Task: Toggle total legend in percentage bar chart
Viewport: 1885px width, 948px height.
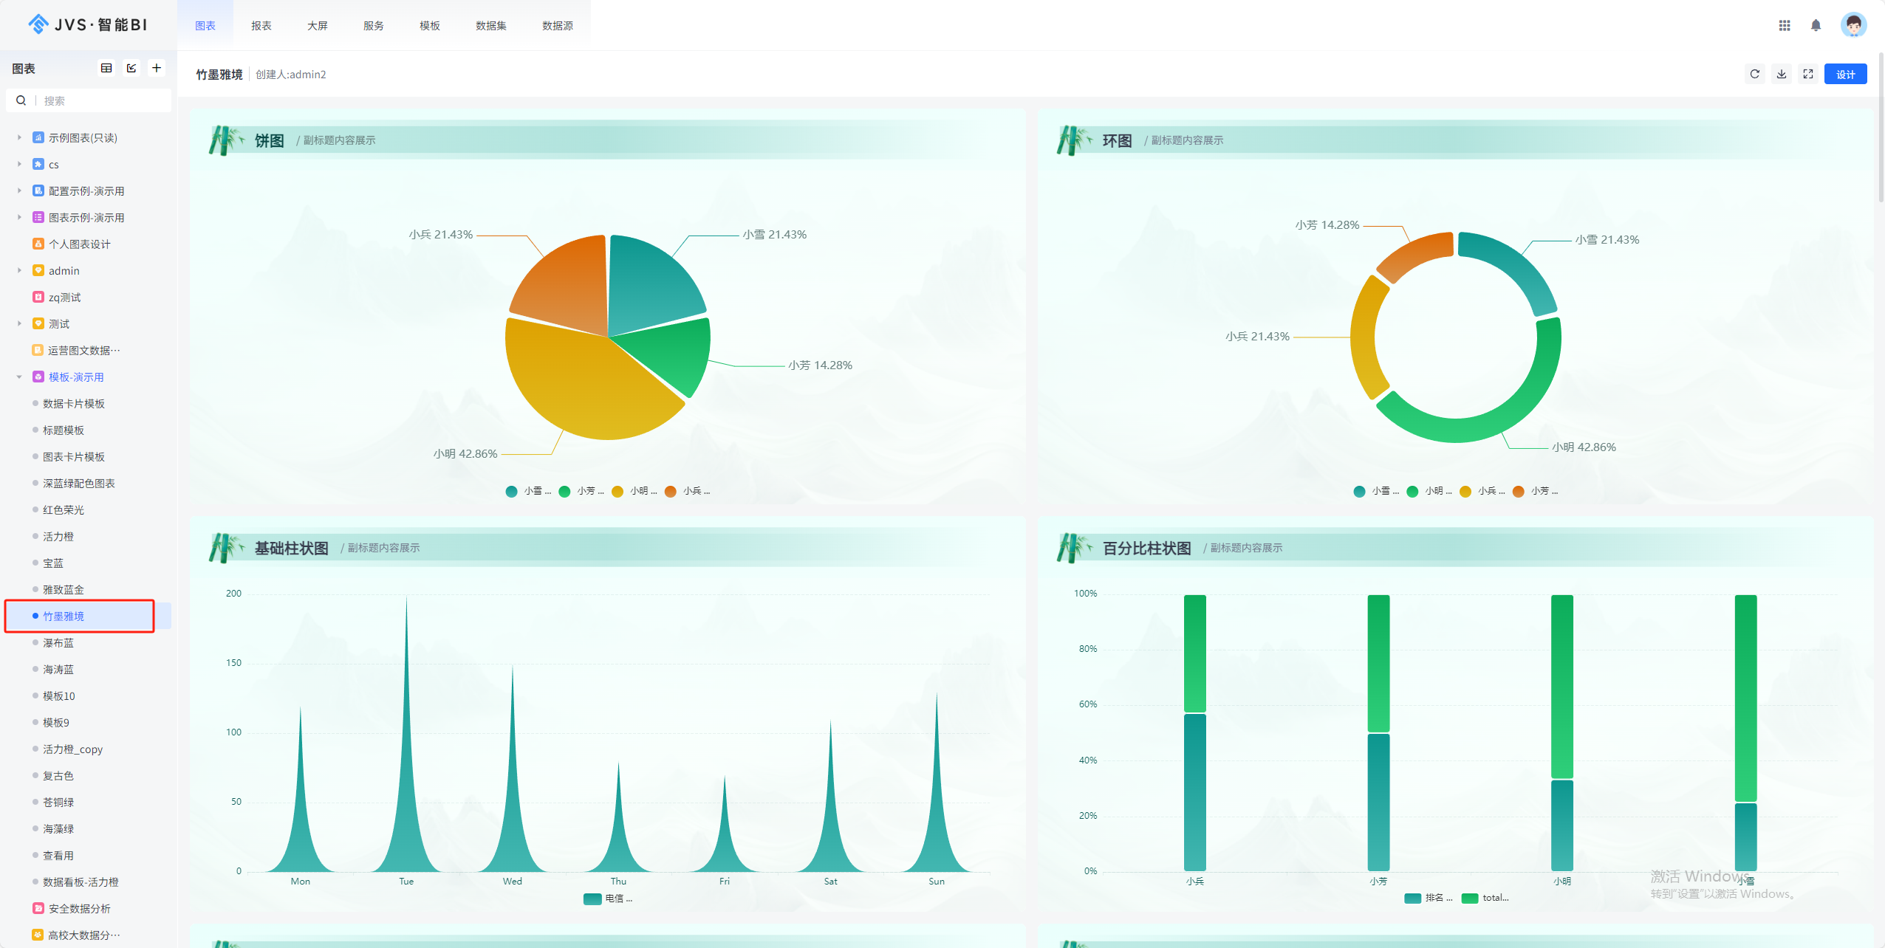Action: (x=1485, y=898)
